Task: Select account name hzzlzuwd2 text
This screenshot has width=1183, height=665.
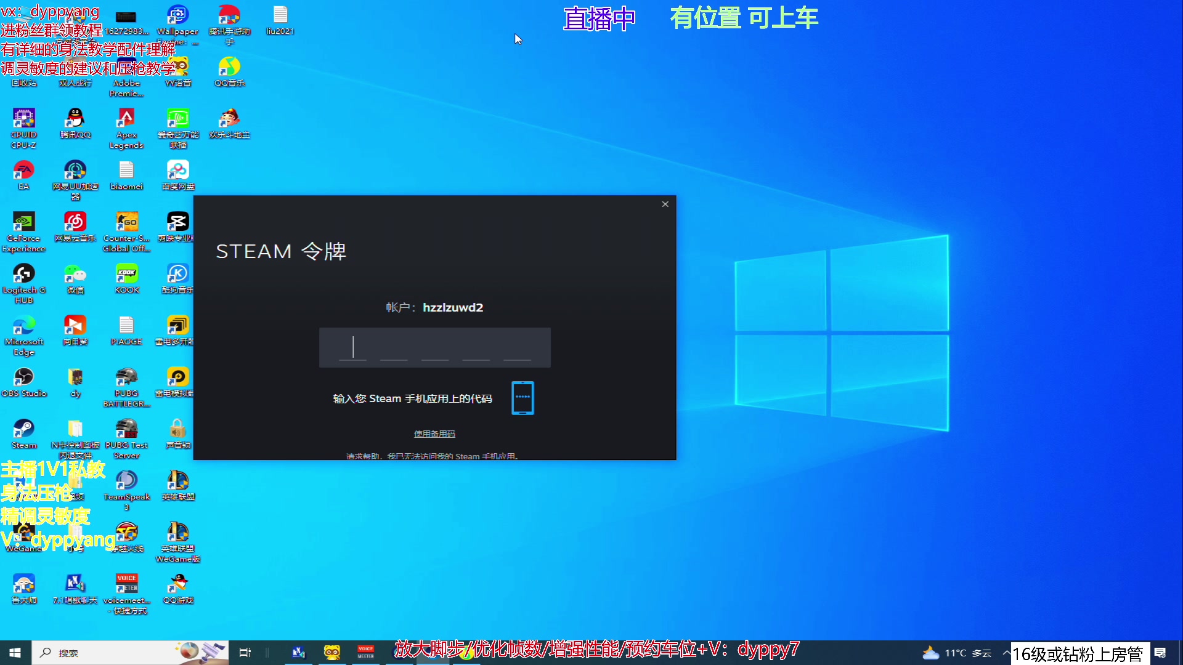Action: (x=453, y=307)
